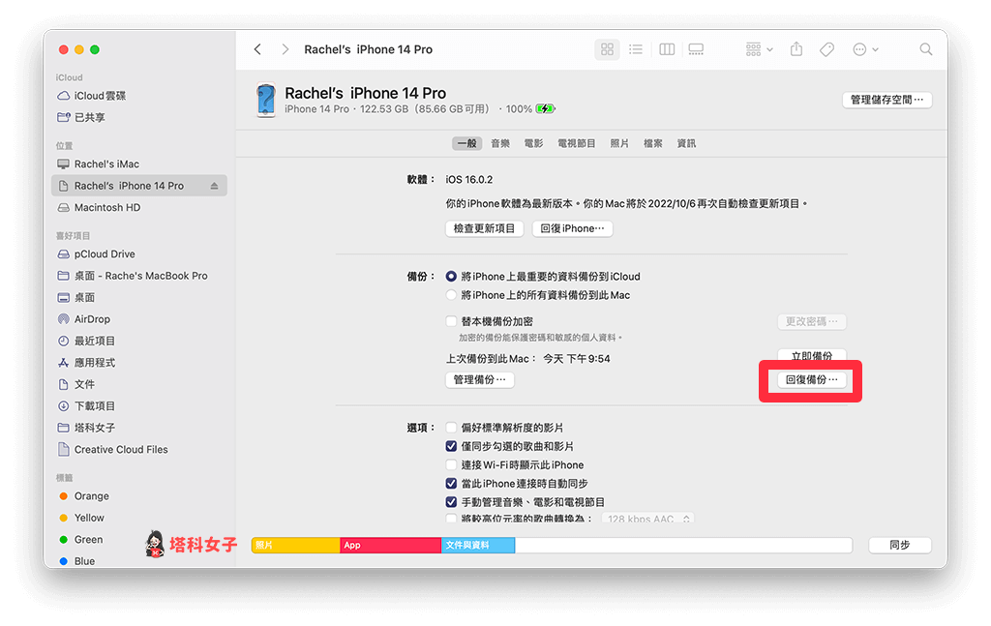Switch to column view
This screenshot has width=991, height=626.
[x=667, y=49]
